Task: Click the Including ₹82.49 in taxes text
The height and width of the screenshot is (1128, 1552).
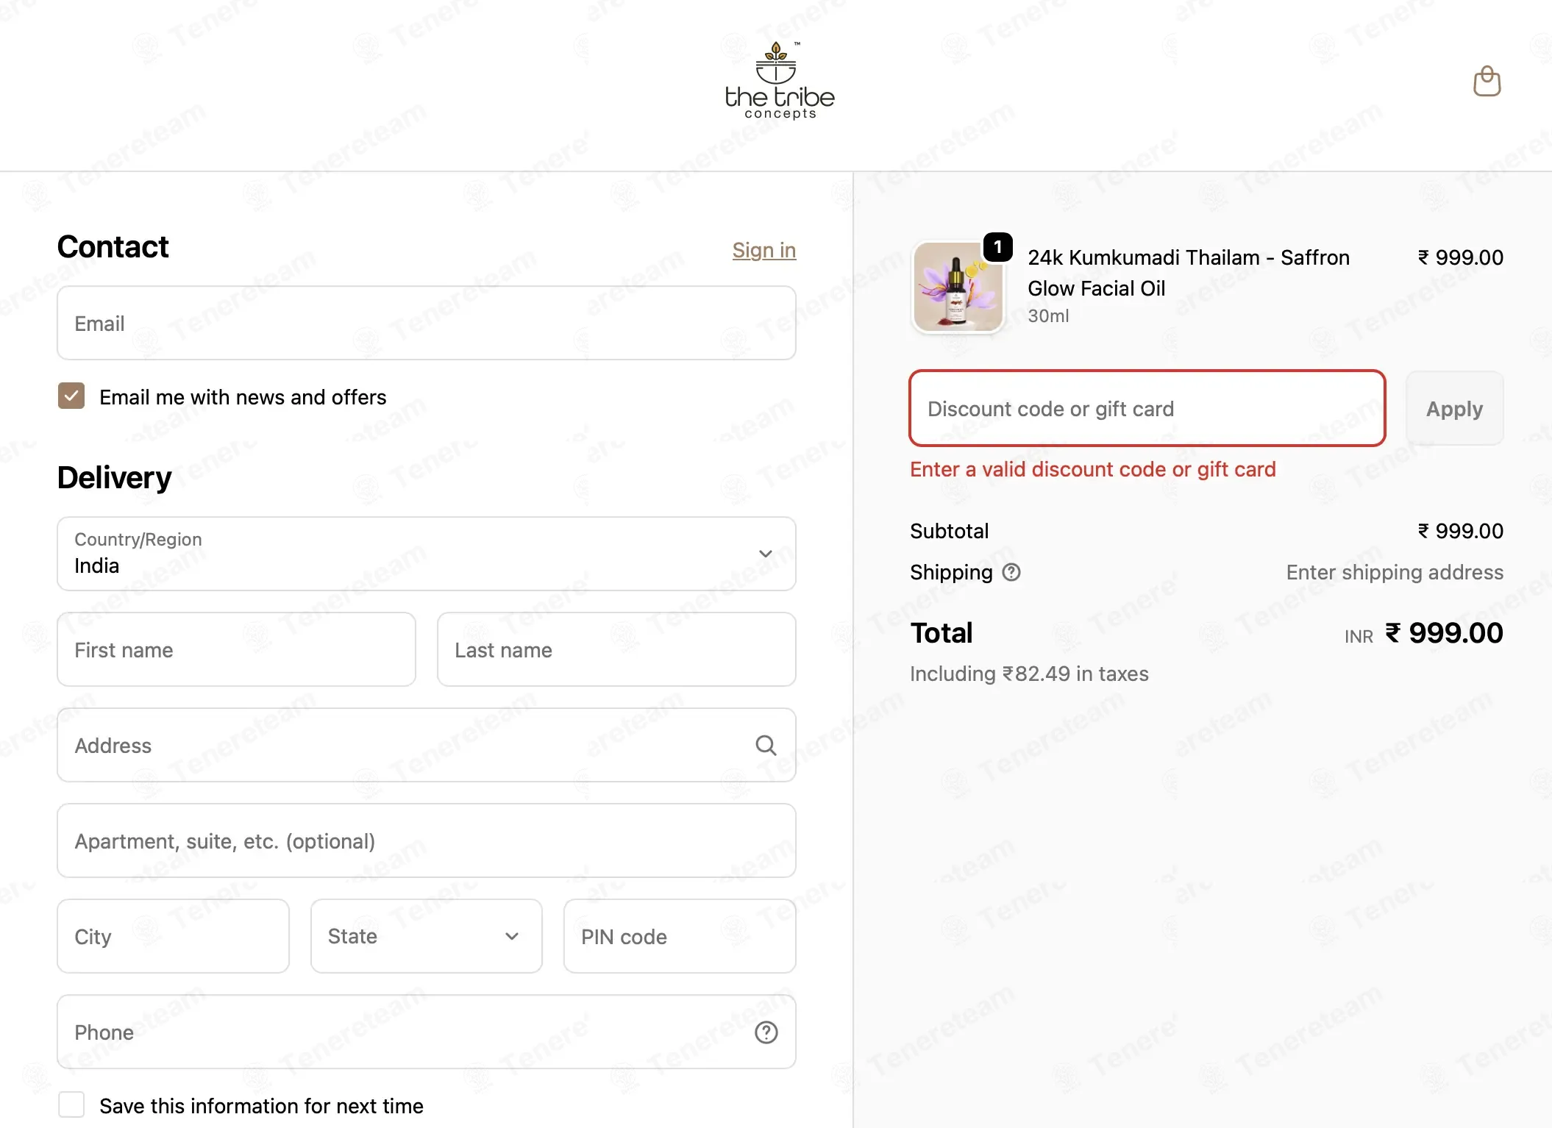Action: pos(1029,674)
